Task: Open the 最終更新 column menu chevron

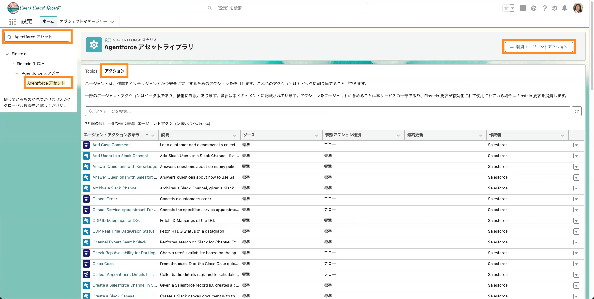Action: [480, 135]
